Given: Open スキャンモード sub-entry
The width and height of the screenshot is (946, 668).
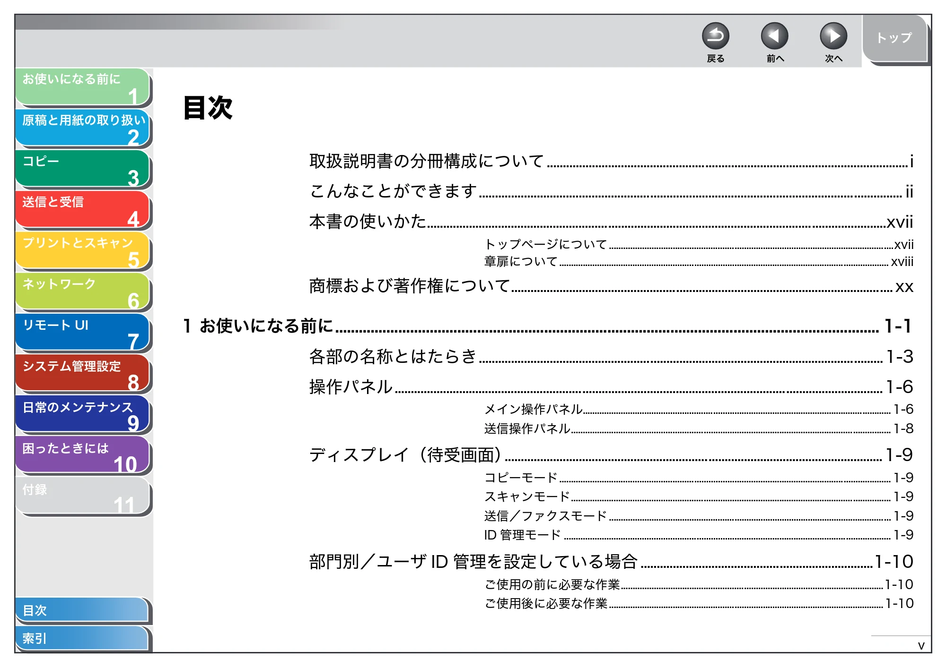Looking at the screenshot, I should coord(699,497).
